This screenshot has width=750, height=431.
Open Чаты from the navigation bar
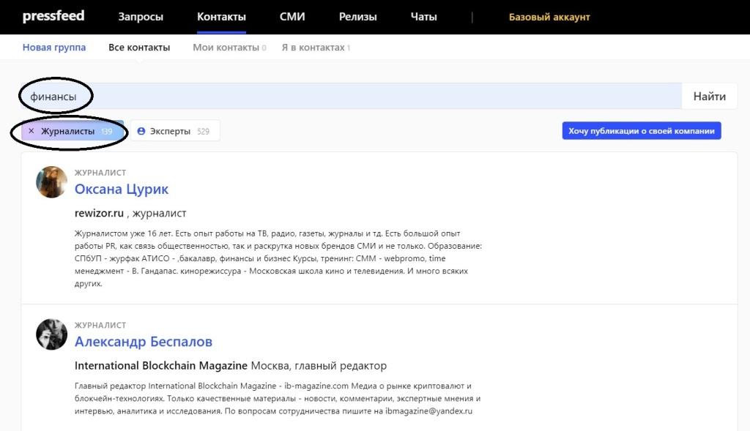[x=423, y=17]
